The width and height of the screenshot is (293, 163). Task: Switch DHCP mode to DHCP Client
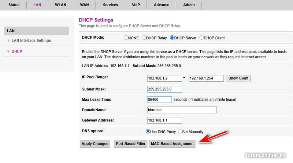click(201, 38)
